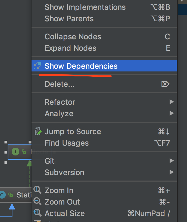Click the Actual Size 1:1 icon

[x=37, y=213]
